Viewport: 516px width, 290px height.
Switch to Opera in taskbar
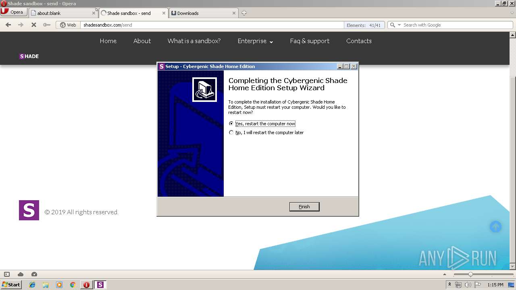(86, 285)
